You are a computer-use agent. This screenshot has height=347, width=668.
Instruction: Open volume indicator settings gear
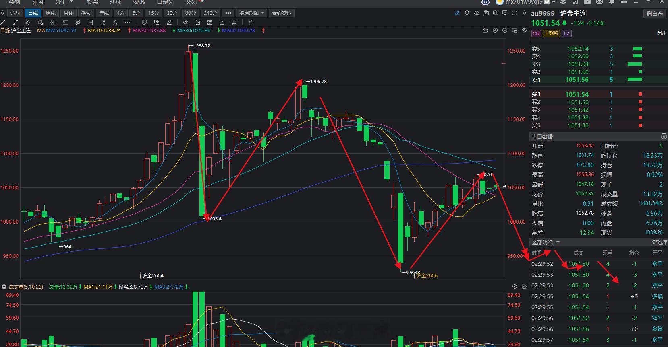coord(524,287)
